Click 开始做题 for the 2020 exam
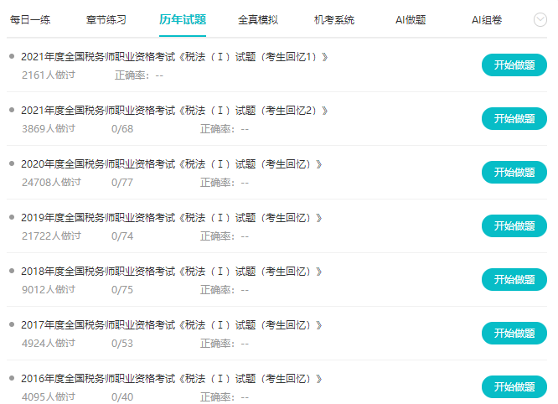This screenshot has height=404, width=558. click(514, 173)
